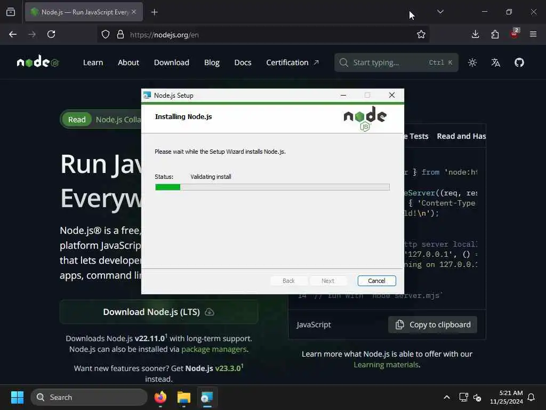Go to the Download nav item
Image resolution: width=546 pixels, height=410 pixels.
pyautogui.click(x=172, y=62)
